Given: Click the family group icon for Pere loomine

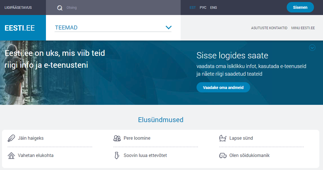Looking at the screenshot, I should tap(117, 138).
